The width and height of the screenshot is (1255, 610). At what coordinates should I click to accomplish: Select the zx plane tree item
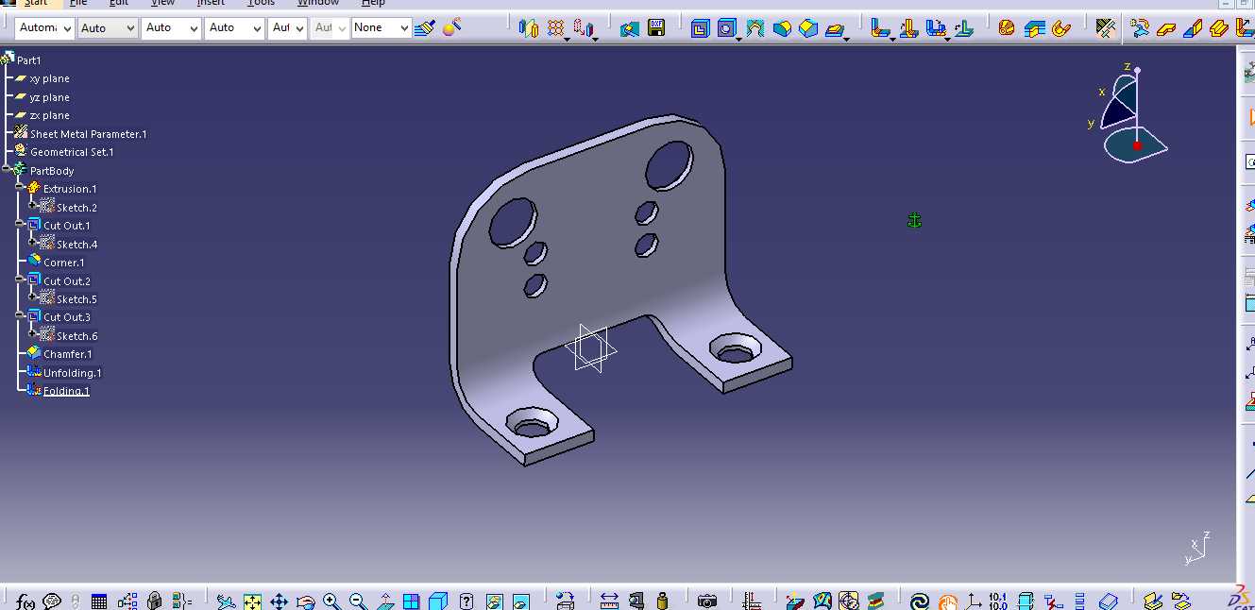pos(49,115)
